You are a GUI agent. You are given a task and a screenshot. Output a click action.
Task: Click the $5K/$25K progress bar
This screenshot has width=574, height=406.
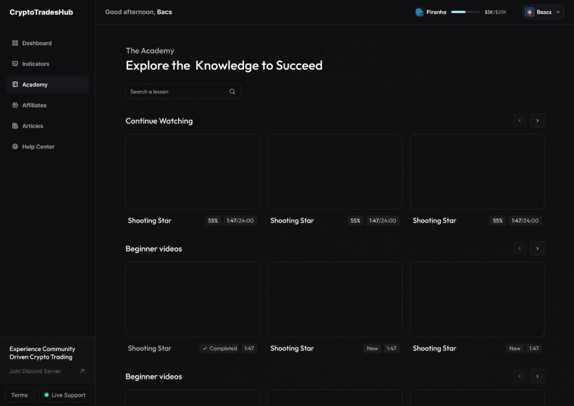[x=465, y=11]
